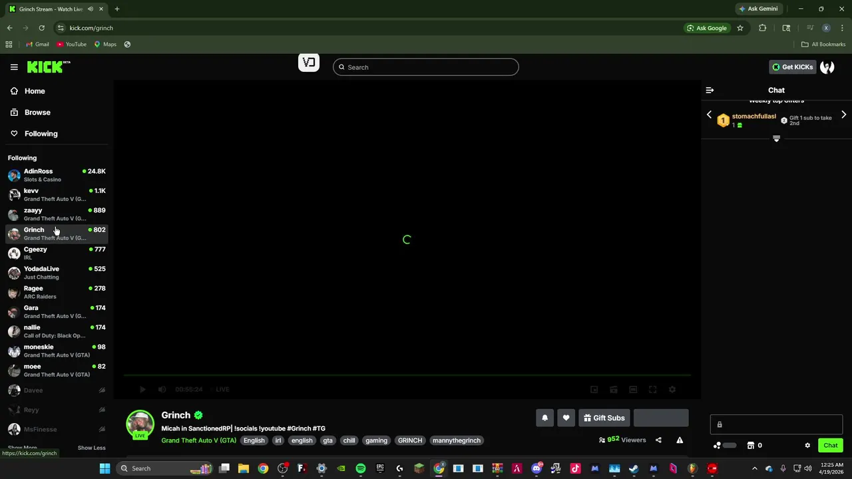Report the stream via warning icon
Screen dimensions: 852x479
(680, 440)
